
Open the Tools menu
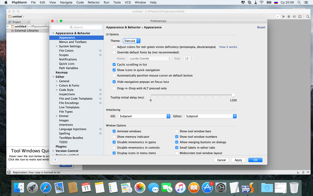coord(117,2)
